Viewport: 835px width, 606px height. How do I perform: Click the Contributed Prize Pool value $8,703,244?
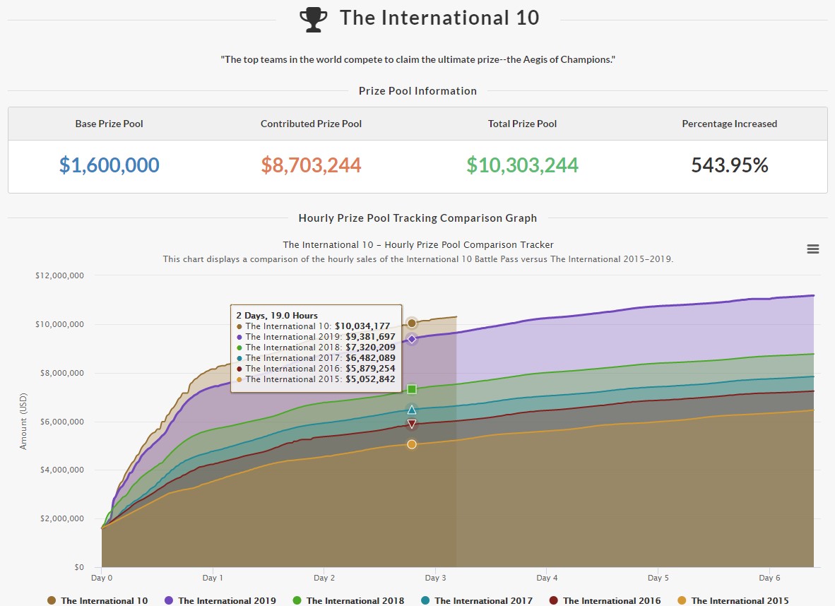tap(311, 165)
